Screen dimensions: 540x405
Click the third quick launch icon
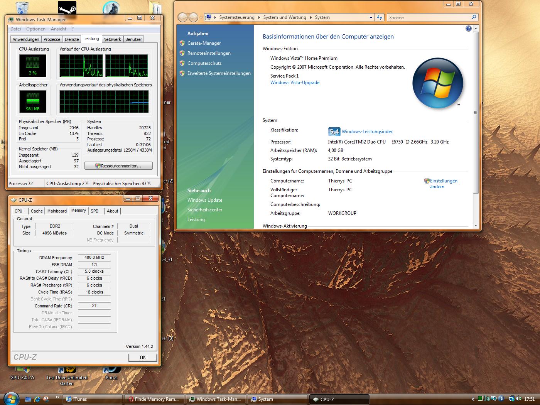pos(46,399)
